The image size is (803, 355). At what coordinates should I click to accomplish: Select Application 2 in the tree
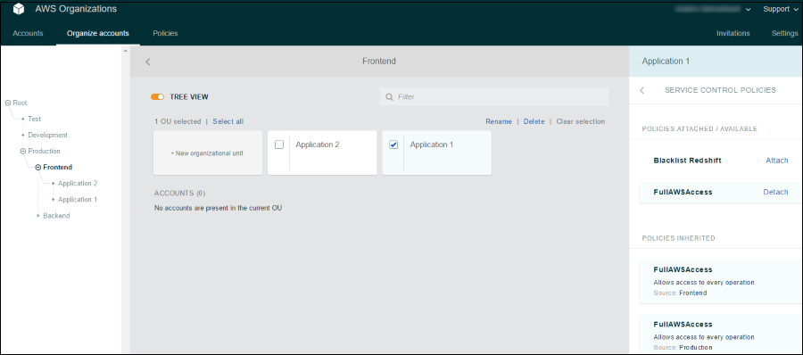[78, 184]
